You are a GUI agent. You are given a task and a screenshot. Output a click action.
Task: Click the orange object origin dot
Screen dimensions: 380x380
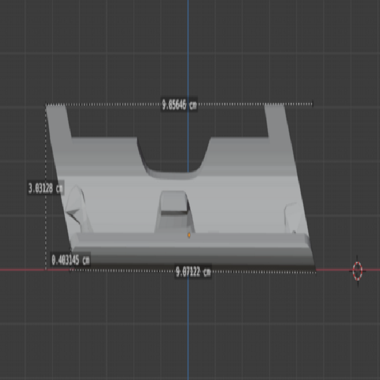pos(189,235)
